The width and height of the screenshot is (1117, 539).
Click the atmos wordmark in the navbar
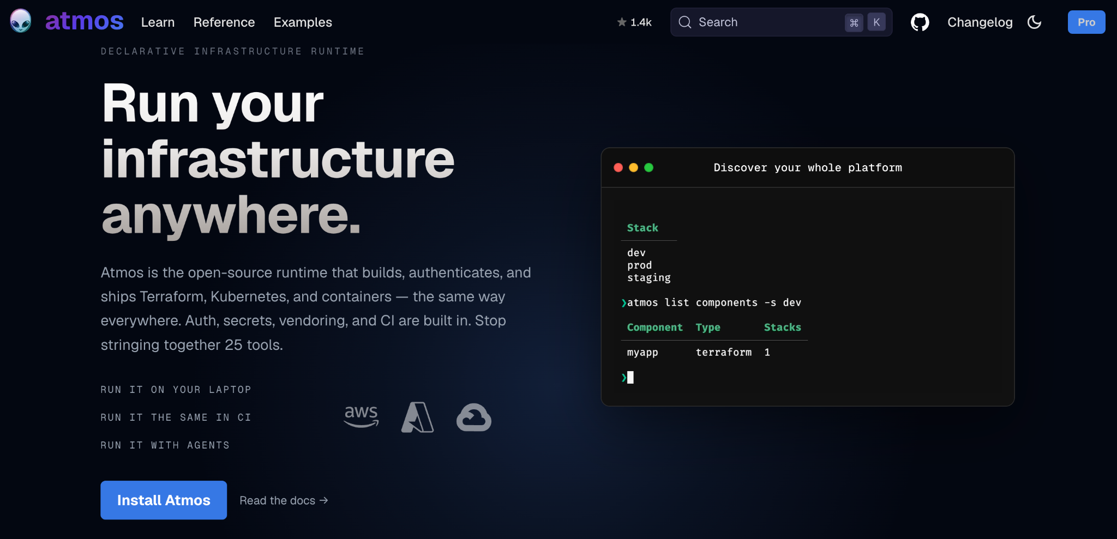pyautogui.click(x=84, y=22)
